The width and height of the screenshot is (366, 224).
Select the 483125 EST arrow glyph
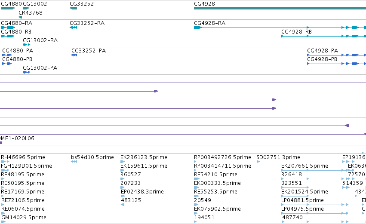click(x=123, y=205)
